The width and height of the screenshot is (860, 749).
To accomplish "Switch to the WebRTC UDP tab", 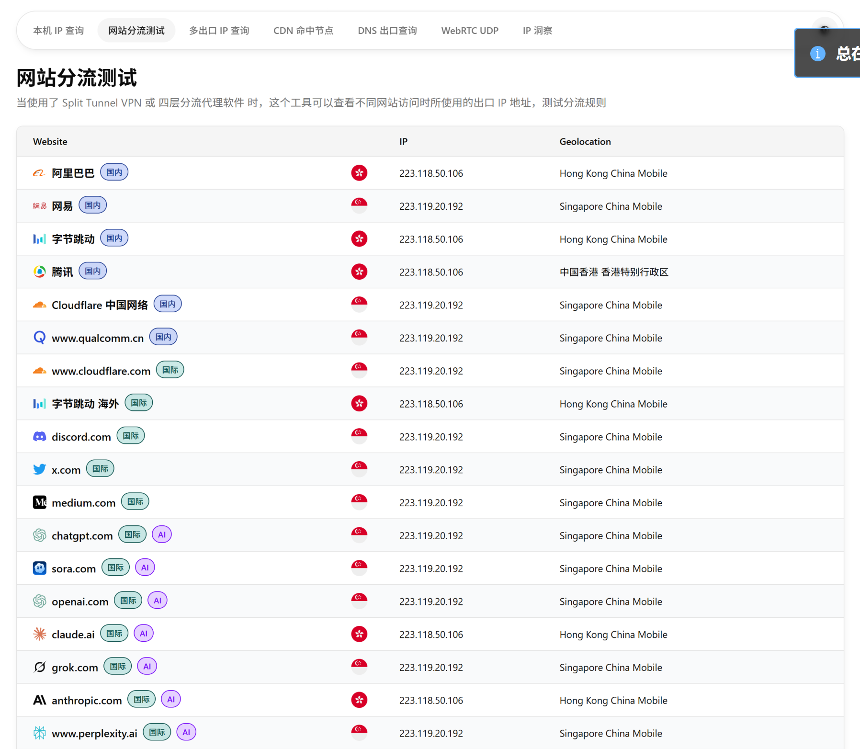I will tap(470, 30).
